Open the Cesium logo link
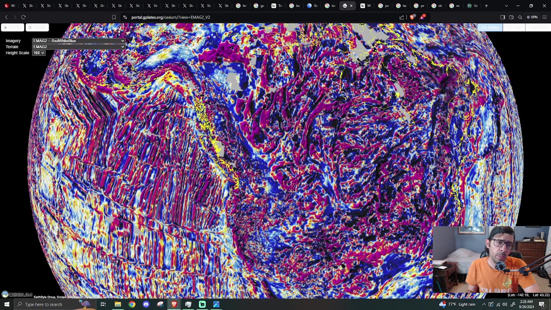551x310 pixels. (x=17, y=295)
